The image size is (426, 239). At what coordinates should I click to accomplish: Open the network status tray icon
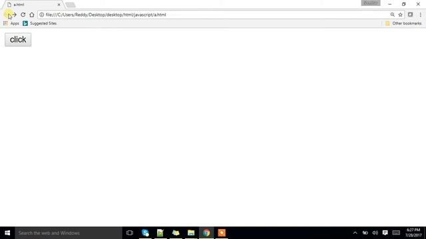(365, 233)
